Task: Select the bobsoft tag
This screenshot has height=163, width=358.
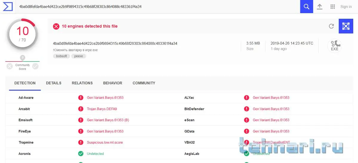Action: click(x=61, y=56)
